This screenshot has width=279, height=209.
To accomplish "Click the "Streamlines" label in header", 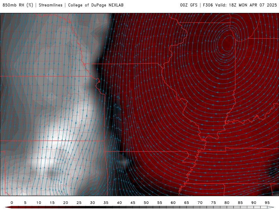I will pyautogui.click(x=51, y=5).
